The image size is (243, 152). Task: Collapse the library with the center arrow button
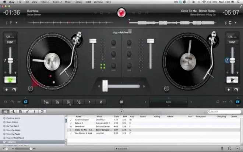coord(121,111)
